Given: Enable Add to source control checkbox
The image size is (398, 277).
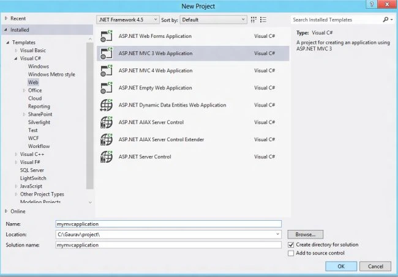Looking at the screenshot, I should (x=291, y=253).
